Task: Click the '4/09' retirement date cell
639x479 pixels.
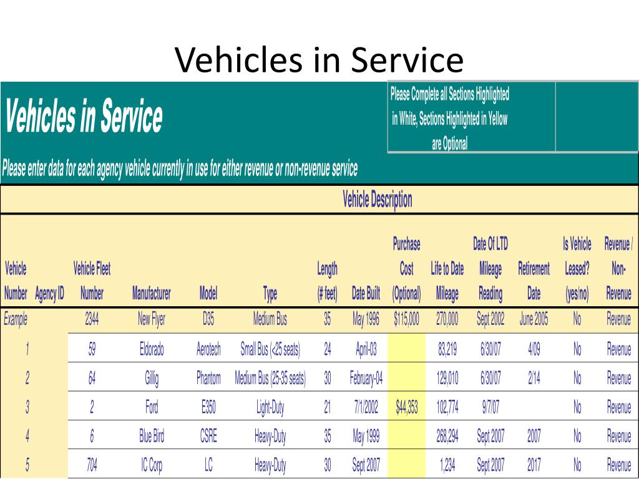Action: (534, 349)
